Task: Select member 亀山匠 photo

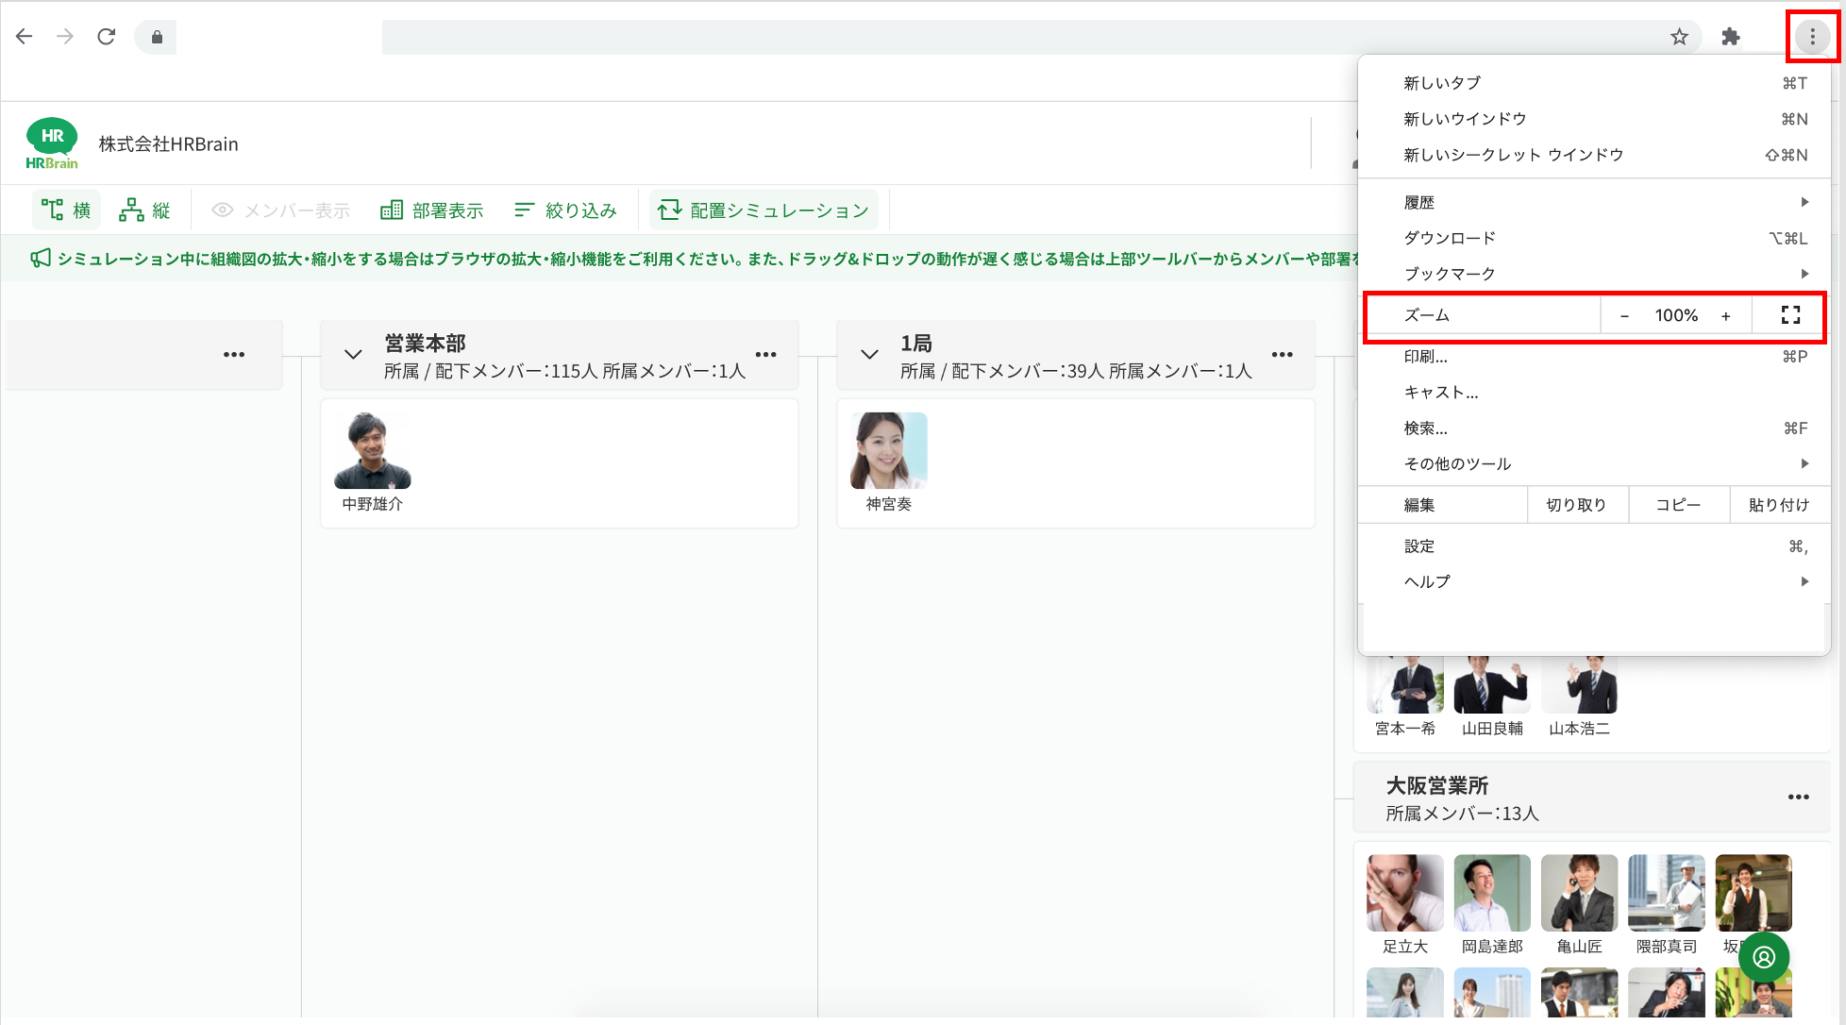Action: pyautogui.click(x=1579, y=893)
